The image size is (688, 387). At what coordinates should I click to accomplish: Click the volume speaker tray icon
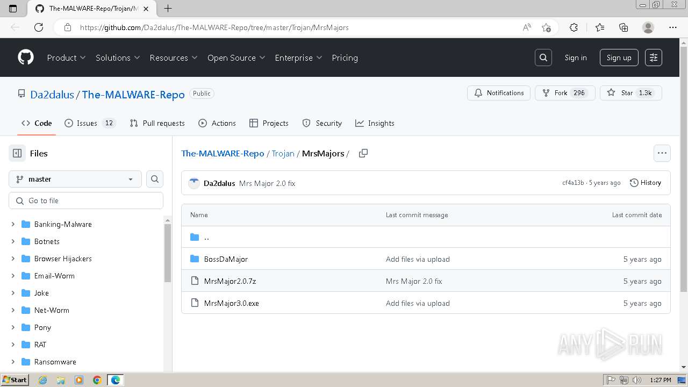click(637, 380)
